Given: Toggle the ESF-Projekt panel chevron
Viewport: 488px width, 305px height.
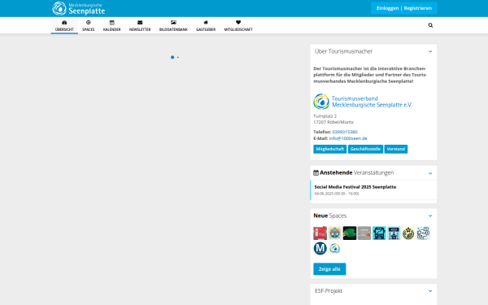Looking at the screenshot, I should coord(430,291).
